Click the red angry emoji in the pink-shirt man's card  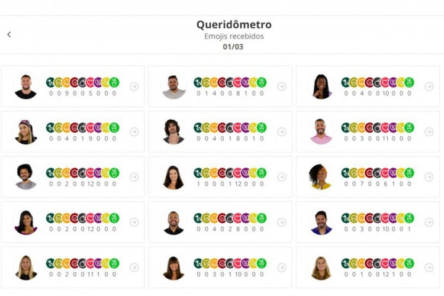369,127
